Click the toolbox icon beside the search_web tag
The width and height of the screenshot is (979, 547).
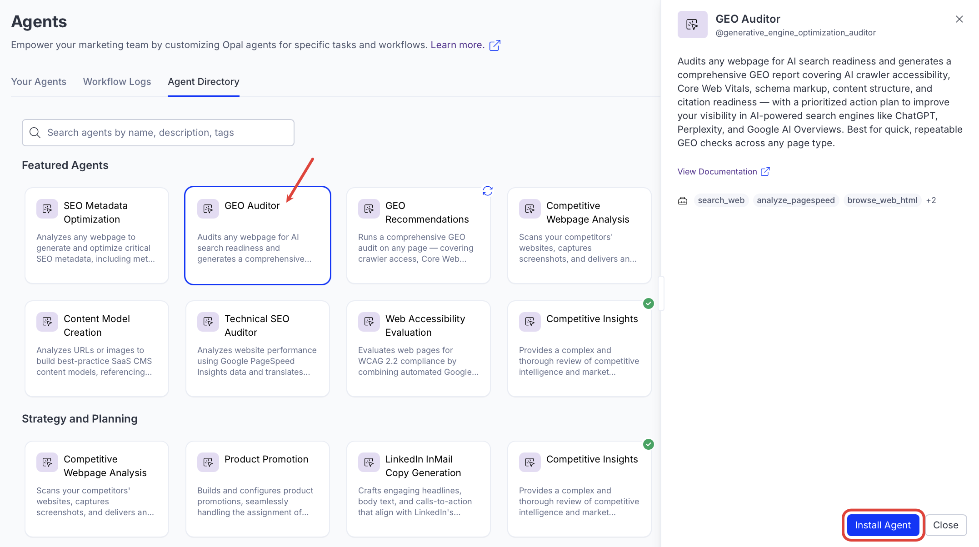click(682, 200)
